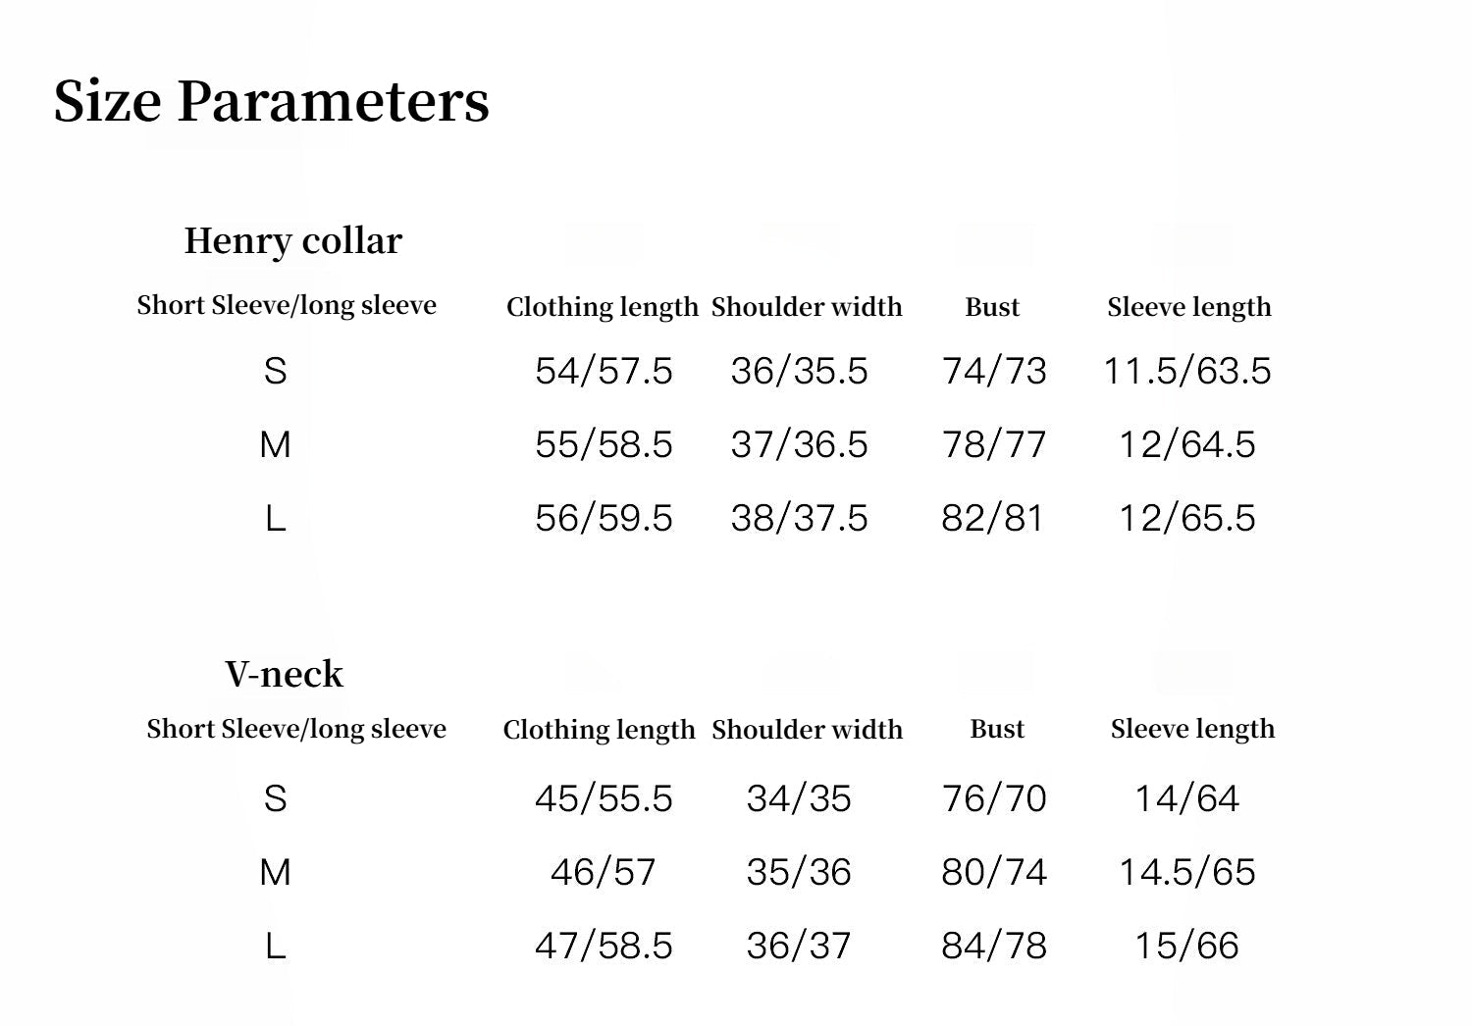
Task: Click the 54/57.5 clothing length value
Action: [604, 371]
